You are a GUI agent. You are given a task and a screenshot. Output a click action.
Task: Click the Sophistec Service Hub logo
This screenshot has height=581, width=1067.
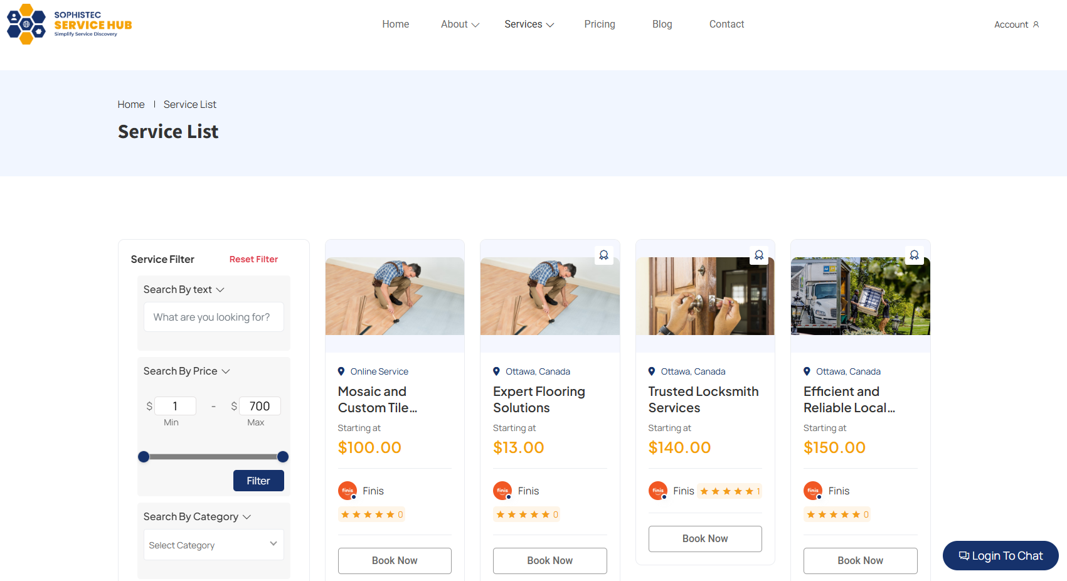coord(69,24)
